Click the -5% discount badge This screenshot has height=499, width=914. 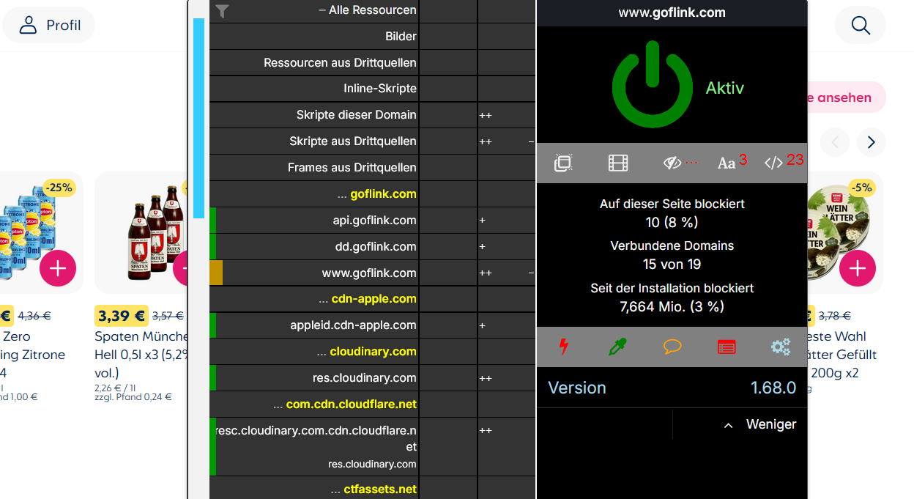tap(861, 188)
